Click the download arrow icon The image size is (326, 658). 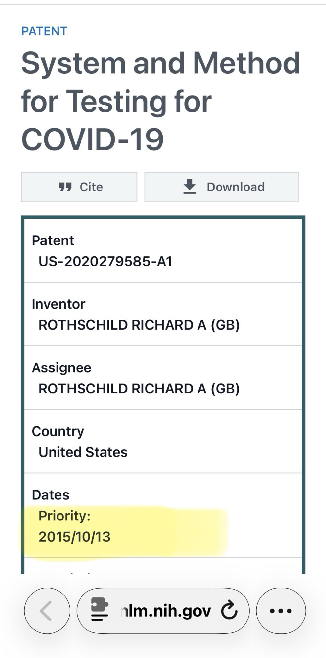pyautogui.click(x=189, y=187)
